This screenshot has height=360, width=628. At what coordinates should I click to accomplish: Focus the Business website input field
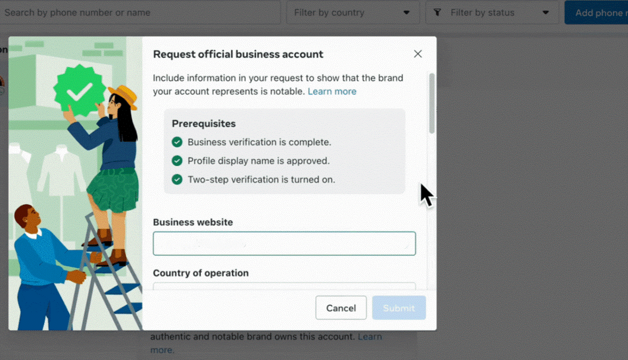(x=284, y=243)
